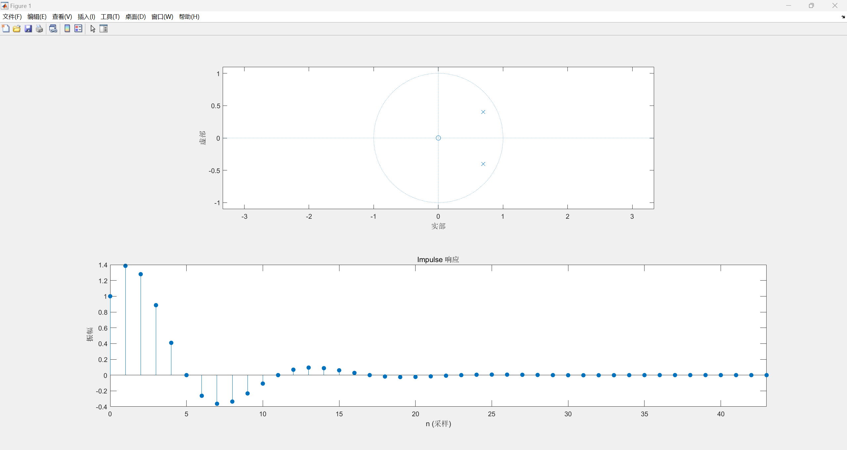
Task: Open the 帮助(H) menu
Action: (189, 17)
